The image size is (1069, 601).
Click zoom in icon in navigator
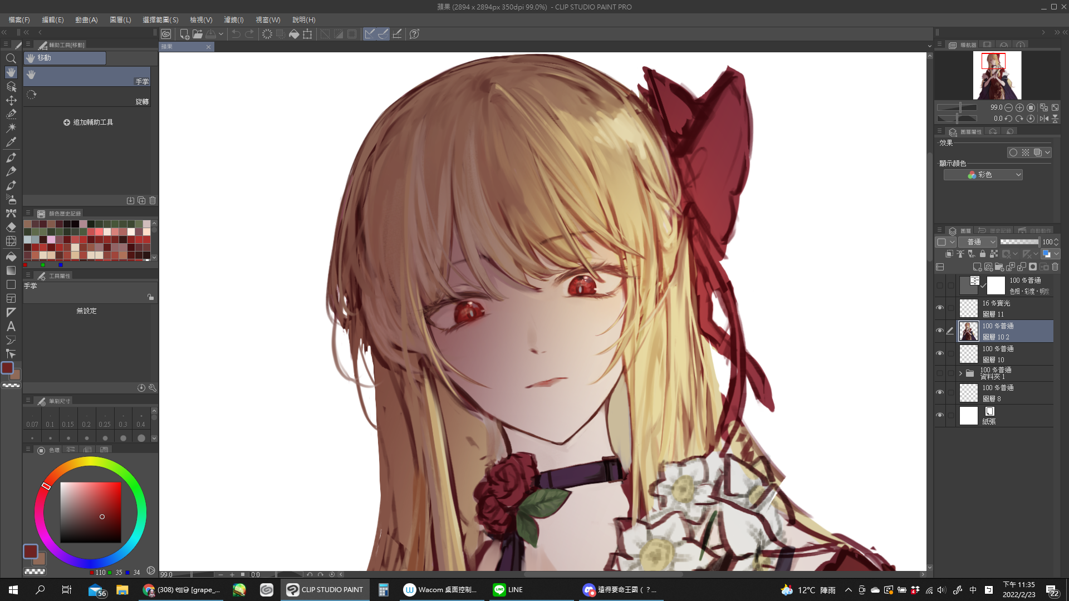pyautogui.click(x=1019, y=107)
